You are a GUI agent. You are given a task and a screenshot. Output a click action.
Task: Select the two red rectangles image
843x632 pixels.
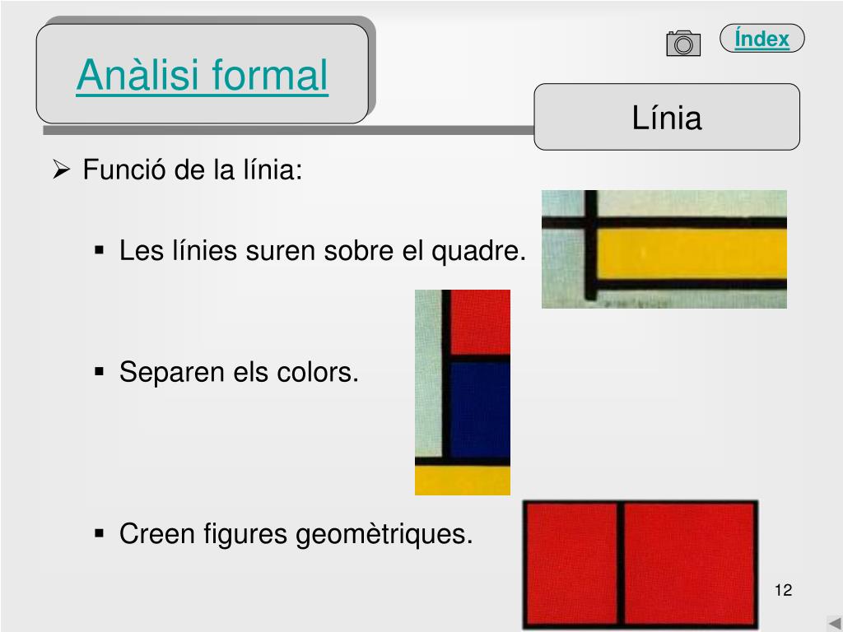[x=640, y=565]
